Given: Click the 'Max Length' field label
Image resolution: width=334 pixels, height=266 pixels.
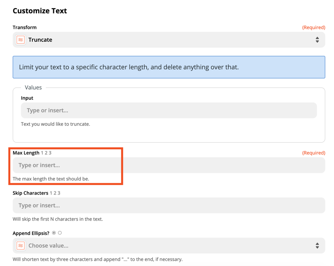Looking at the screenshot, I should pyautogui.click(x=26, y=153).
